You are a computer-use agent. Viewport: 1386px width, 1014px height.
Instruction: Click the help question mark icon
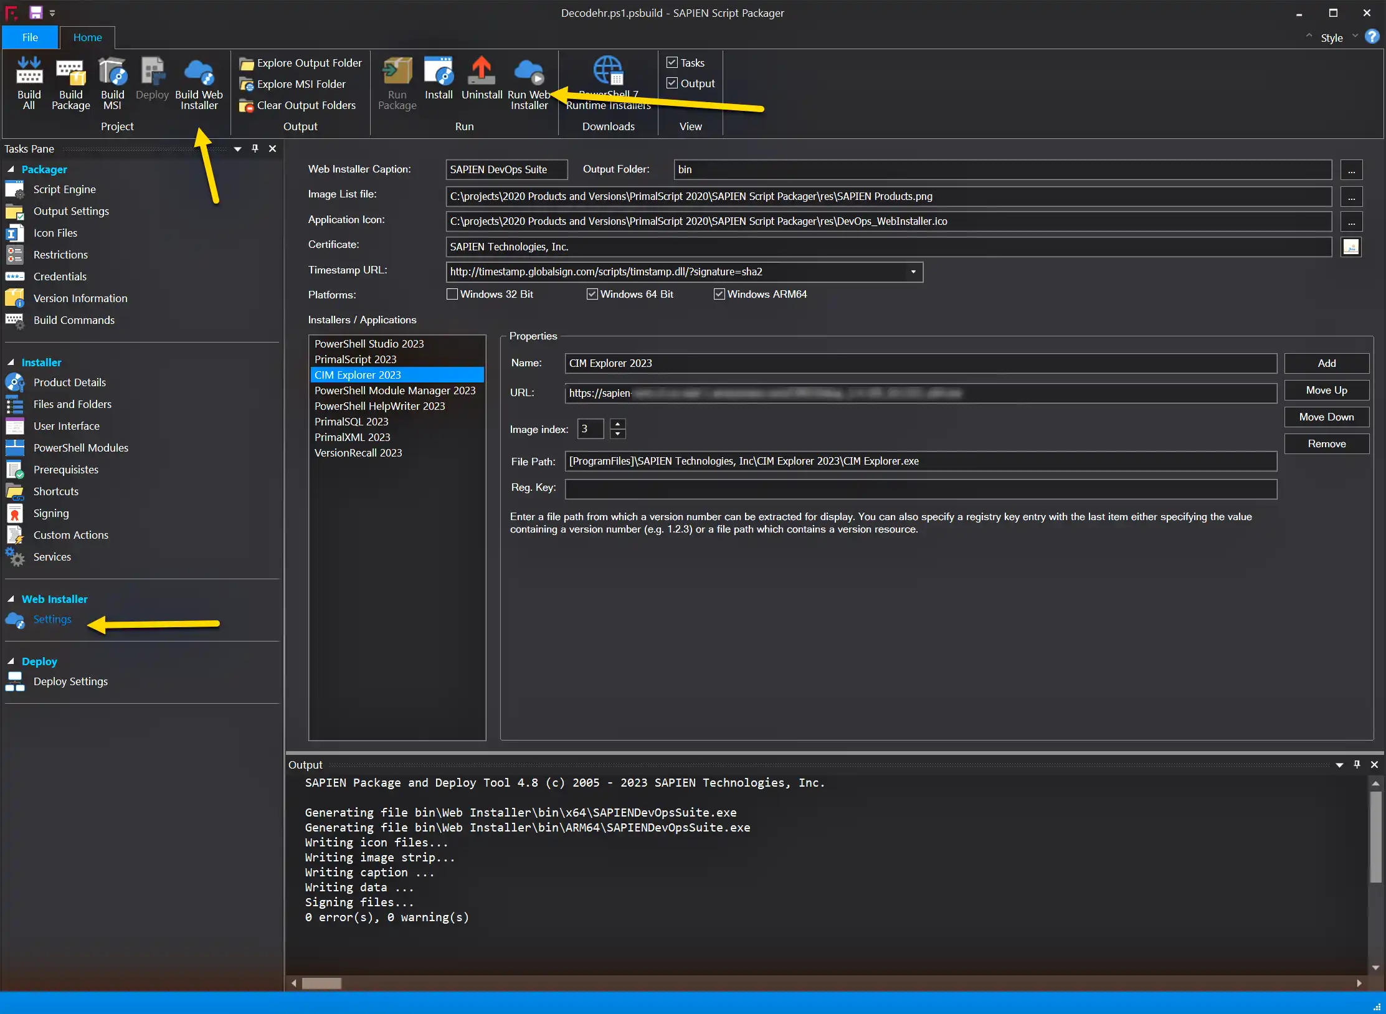pyautogui.click(x=1372, y=37)
